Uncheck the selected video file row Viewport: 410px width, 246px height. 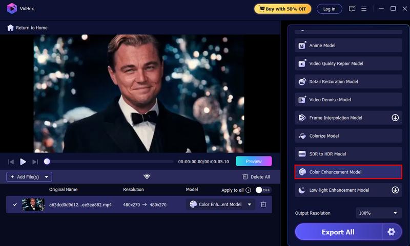tap(15, 204)
